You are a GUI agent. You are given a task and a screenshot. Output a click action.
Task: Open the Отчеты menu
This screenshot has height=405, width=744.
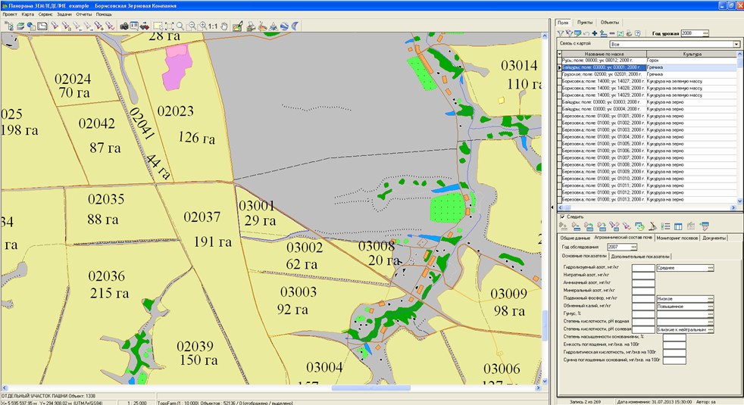tap(83, 14)
